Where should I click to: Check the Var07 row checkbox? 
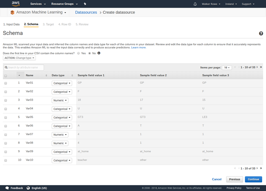(x=6, y=135)
